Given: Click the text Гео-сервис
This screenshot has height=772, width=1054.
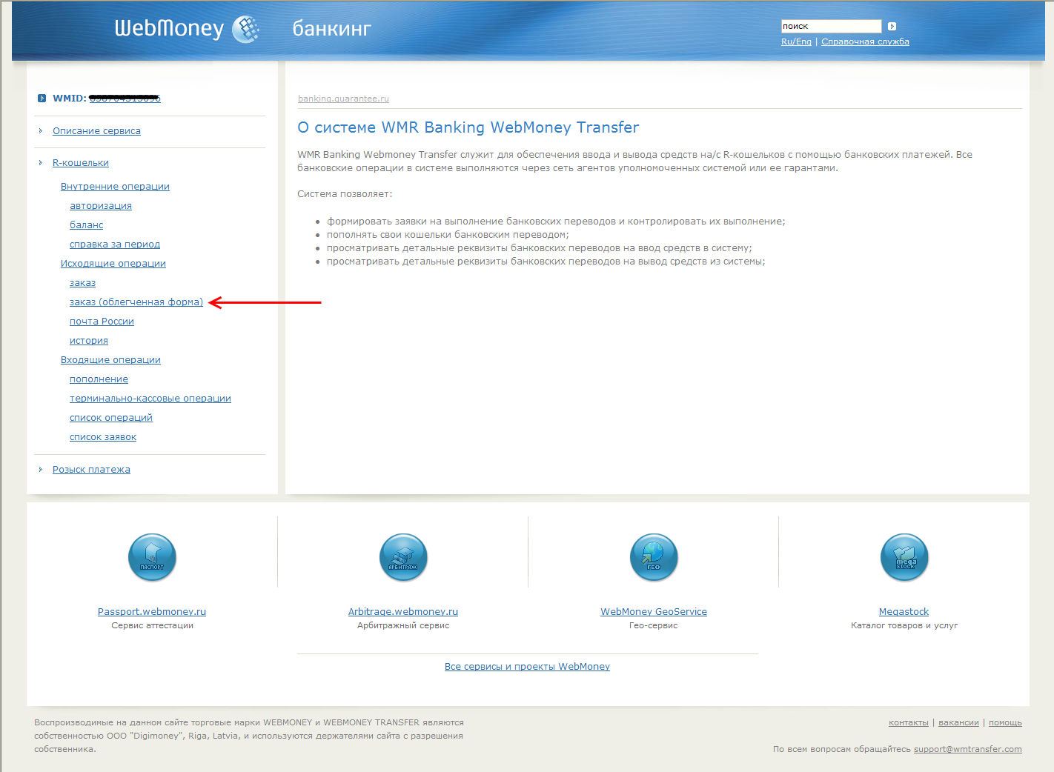Looking at the screenshot, I should 654,626.
